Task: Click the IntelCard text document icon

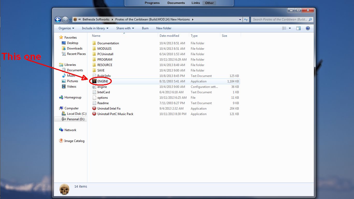Action: coord(94,92)
